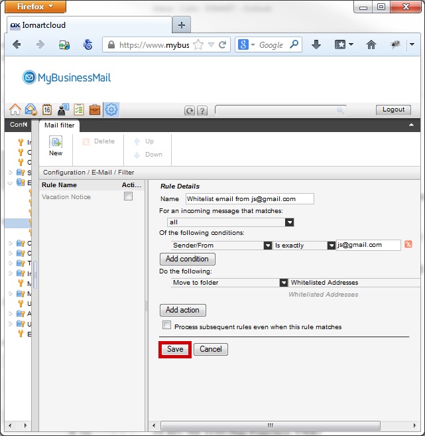Viewport: 425px width, 436px height.
Task: Click the Save button
Action: (175, 349)
